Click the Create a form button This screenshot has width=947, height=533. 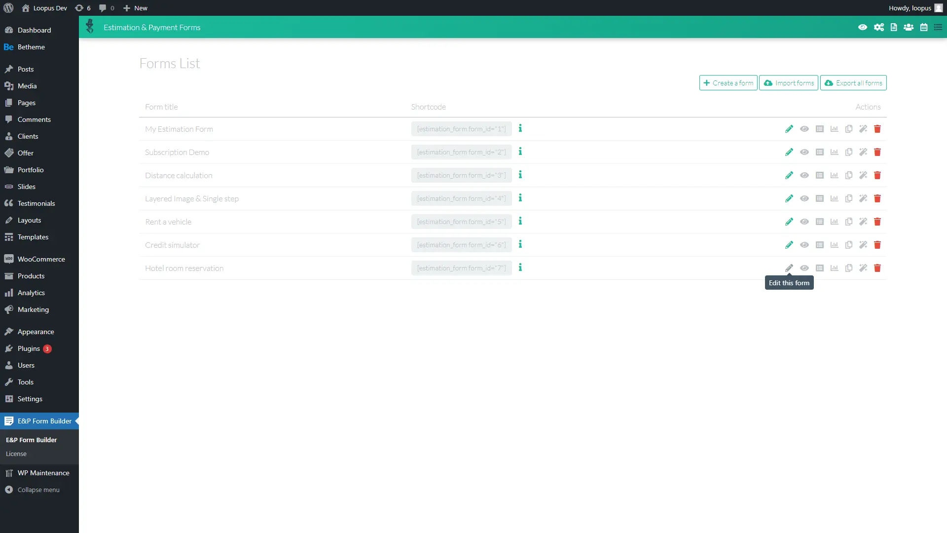pos(728,82)
